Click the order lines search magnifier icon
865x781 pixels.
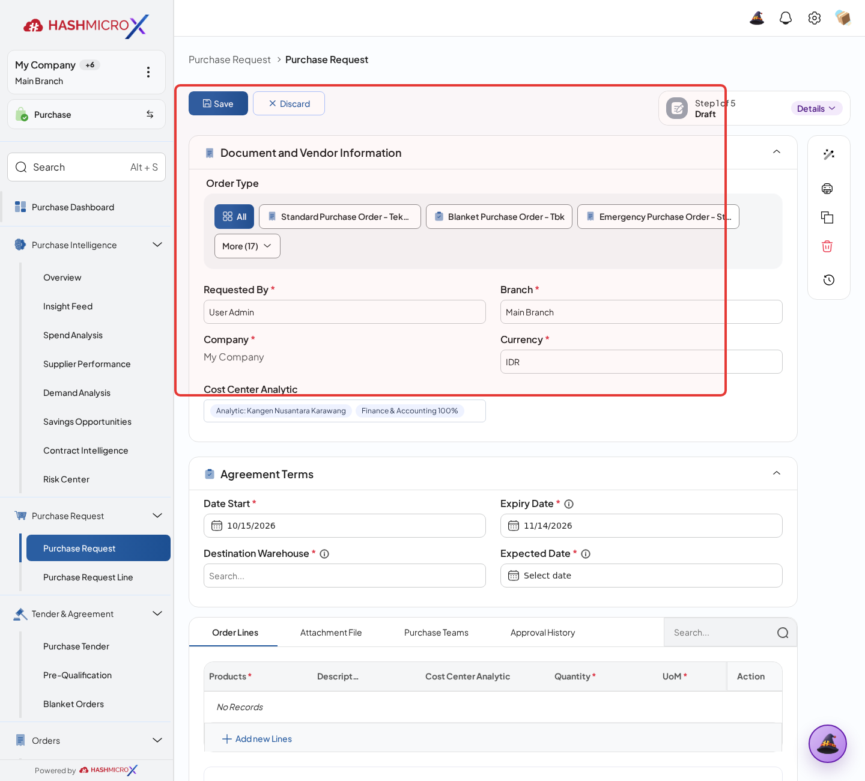click(783, 633)
